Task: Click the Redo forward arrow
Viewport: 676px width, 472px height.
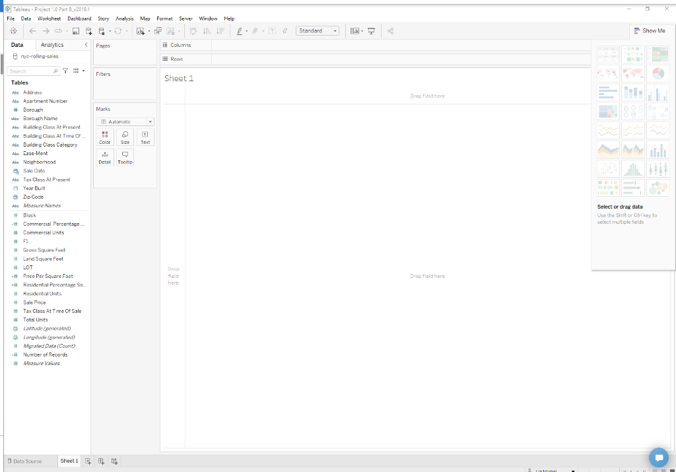Action: 46,31
